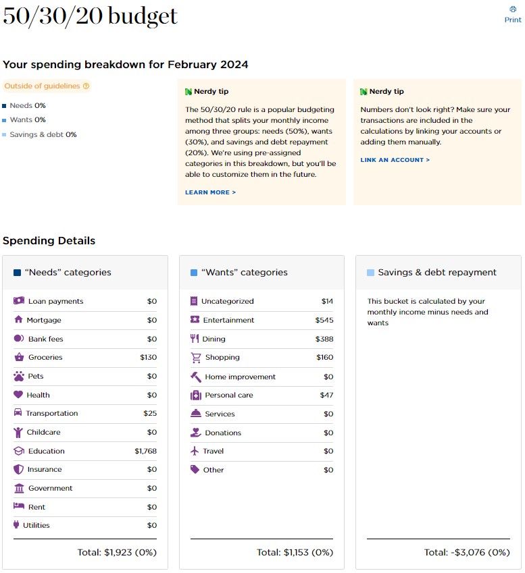Click the Outside of guidelines help icon
525x573 pixels.
coord(86,86)
